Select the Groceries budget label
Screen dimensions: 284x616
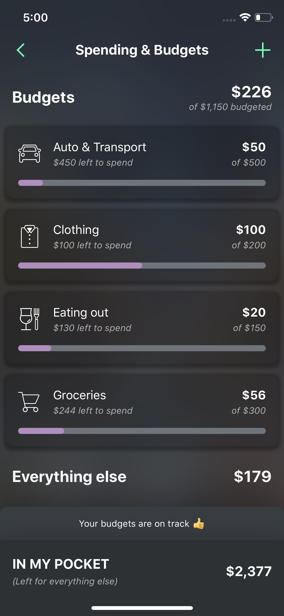80,395
